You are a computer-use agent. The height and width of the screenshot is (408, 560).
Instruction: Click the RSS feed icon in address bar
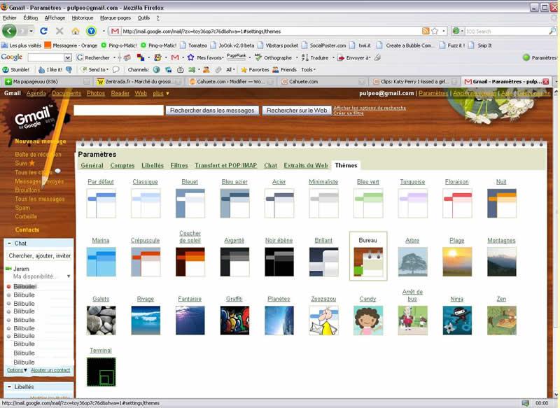click(x=424, y=31)
